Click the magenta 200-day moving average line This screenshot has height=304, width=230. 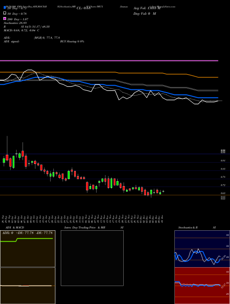coord(109,61)
